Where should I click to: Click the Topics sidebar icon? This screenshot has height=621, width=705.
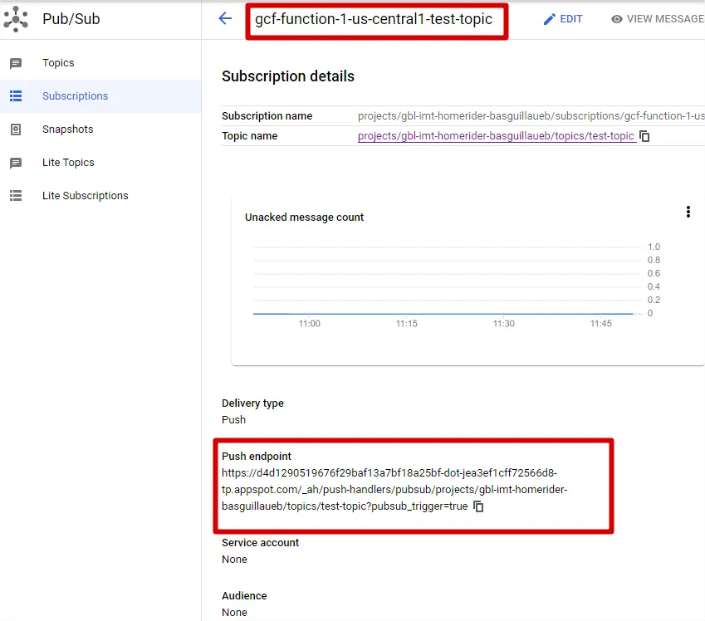click(x=16, y=63)
